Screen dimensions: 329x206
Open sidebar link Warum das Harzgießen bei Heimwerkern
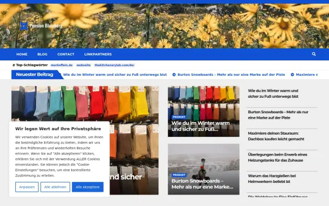[x=272, y=179]
